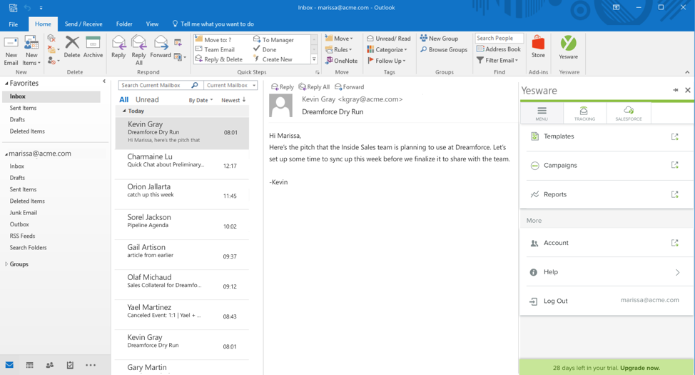Switch to Folder ribbon tab
695x375 pixels.
point(124,24)
